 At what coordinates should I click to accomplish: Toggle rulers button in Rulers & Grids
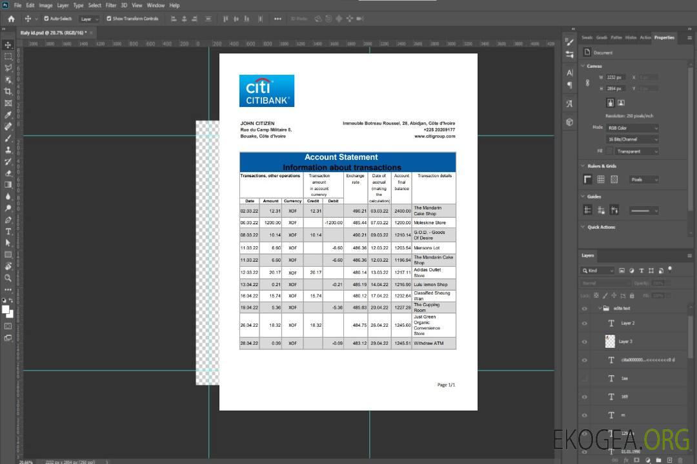coord(588,179)
